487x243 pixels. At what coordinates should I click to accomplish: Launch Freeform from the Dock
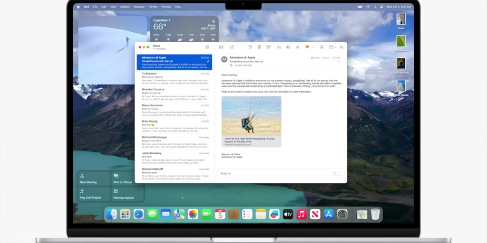click(x=274, y=214)
